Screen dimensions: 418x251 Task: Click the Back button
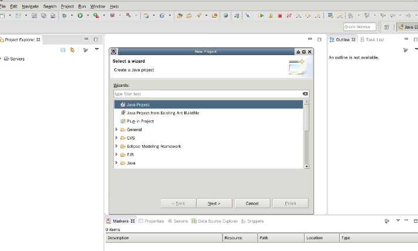178,203
